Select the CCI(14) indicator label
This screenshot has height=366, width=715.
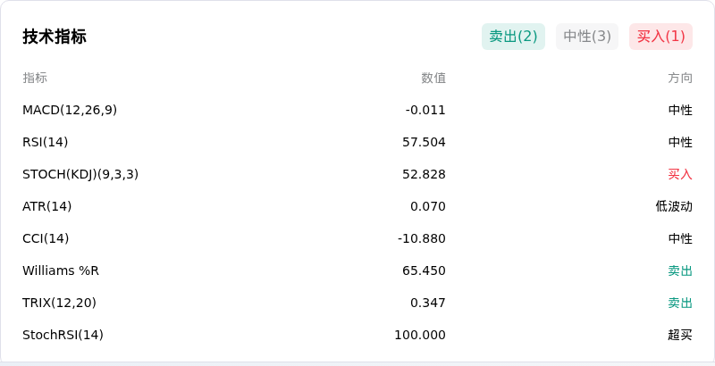[x=46, y=238]
